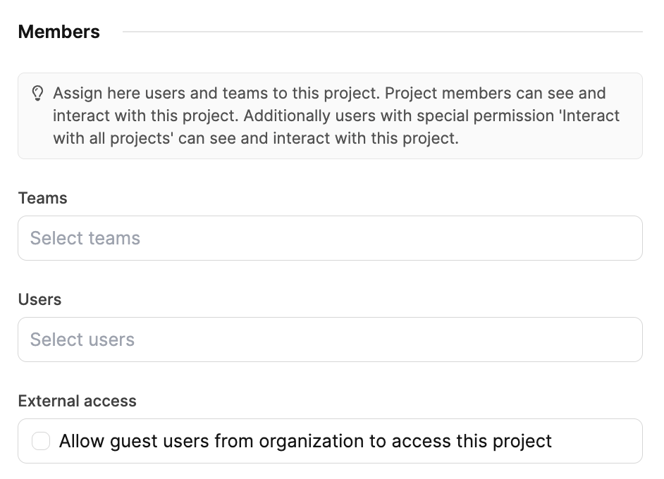
Task: Click the 'Allow guest users from organization' label
Action: click(211, 442)
